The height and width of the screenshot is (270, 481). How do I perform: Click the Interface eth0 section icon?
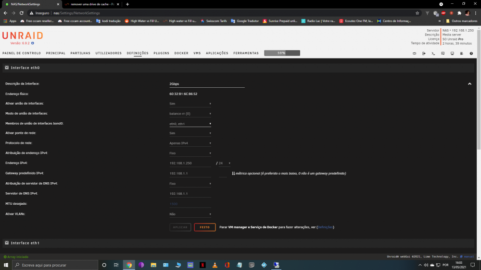click(7, 68)
